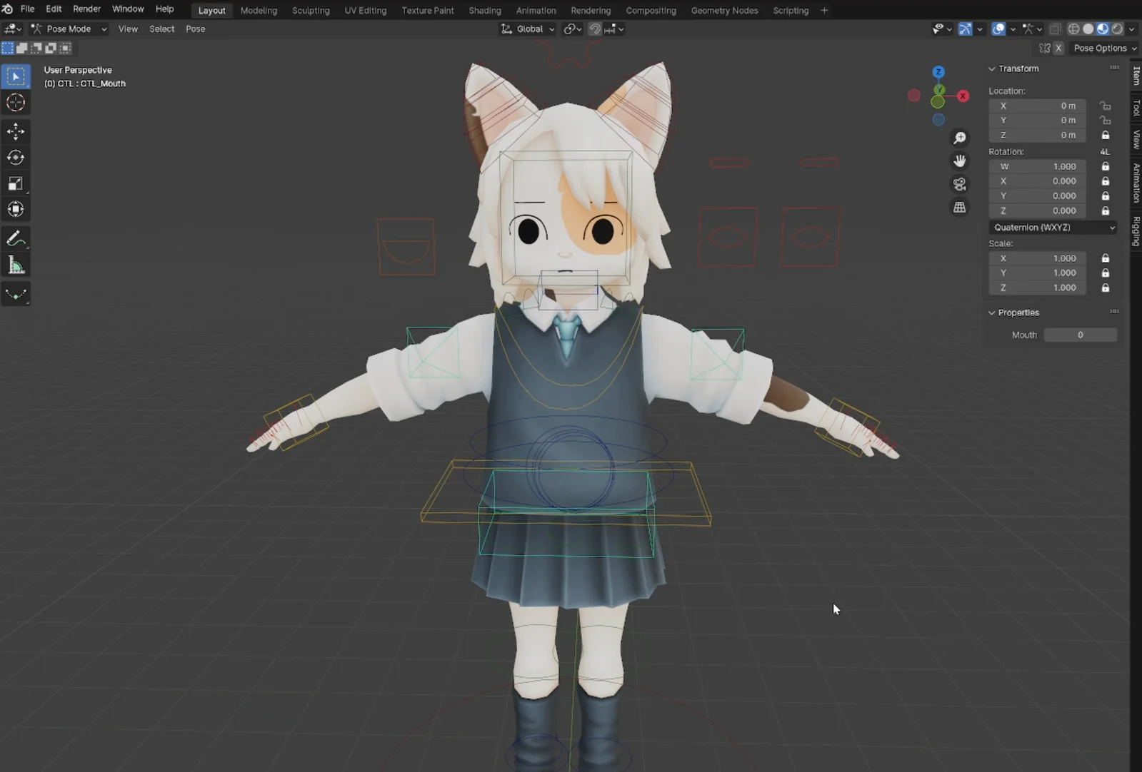Viewport: 1142px width, 772px height.
Task: Open the Select menu in viewport header
Action: [x=161, y=29]
